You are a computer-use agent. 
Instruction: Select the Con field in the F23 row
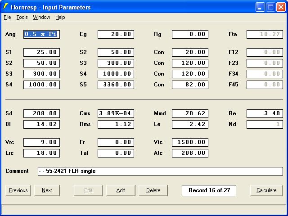coord(190,63)
